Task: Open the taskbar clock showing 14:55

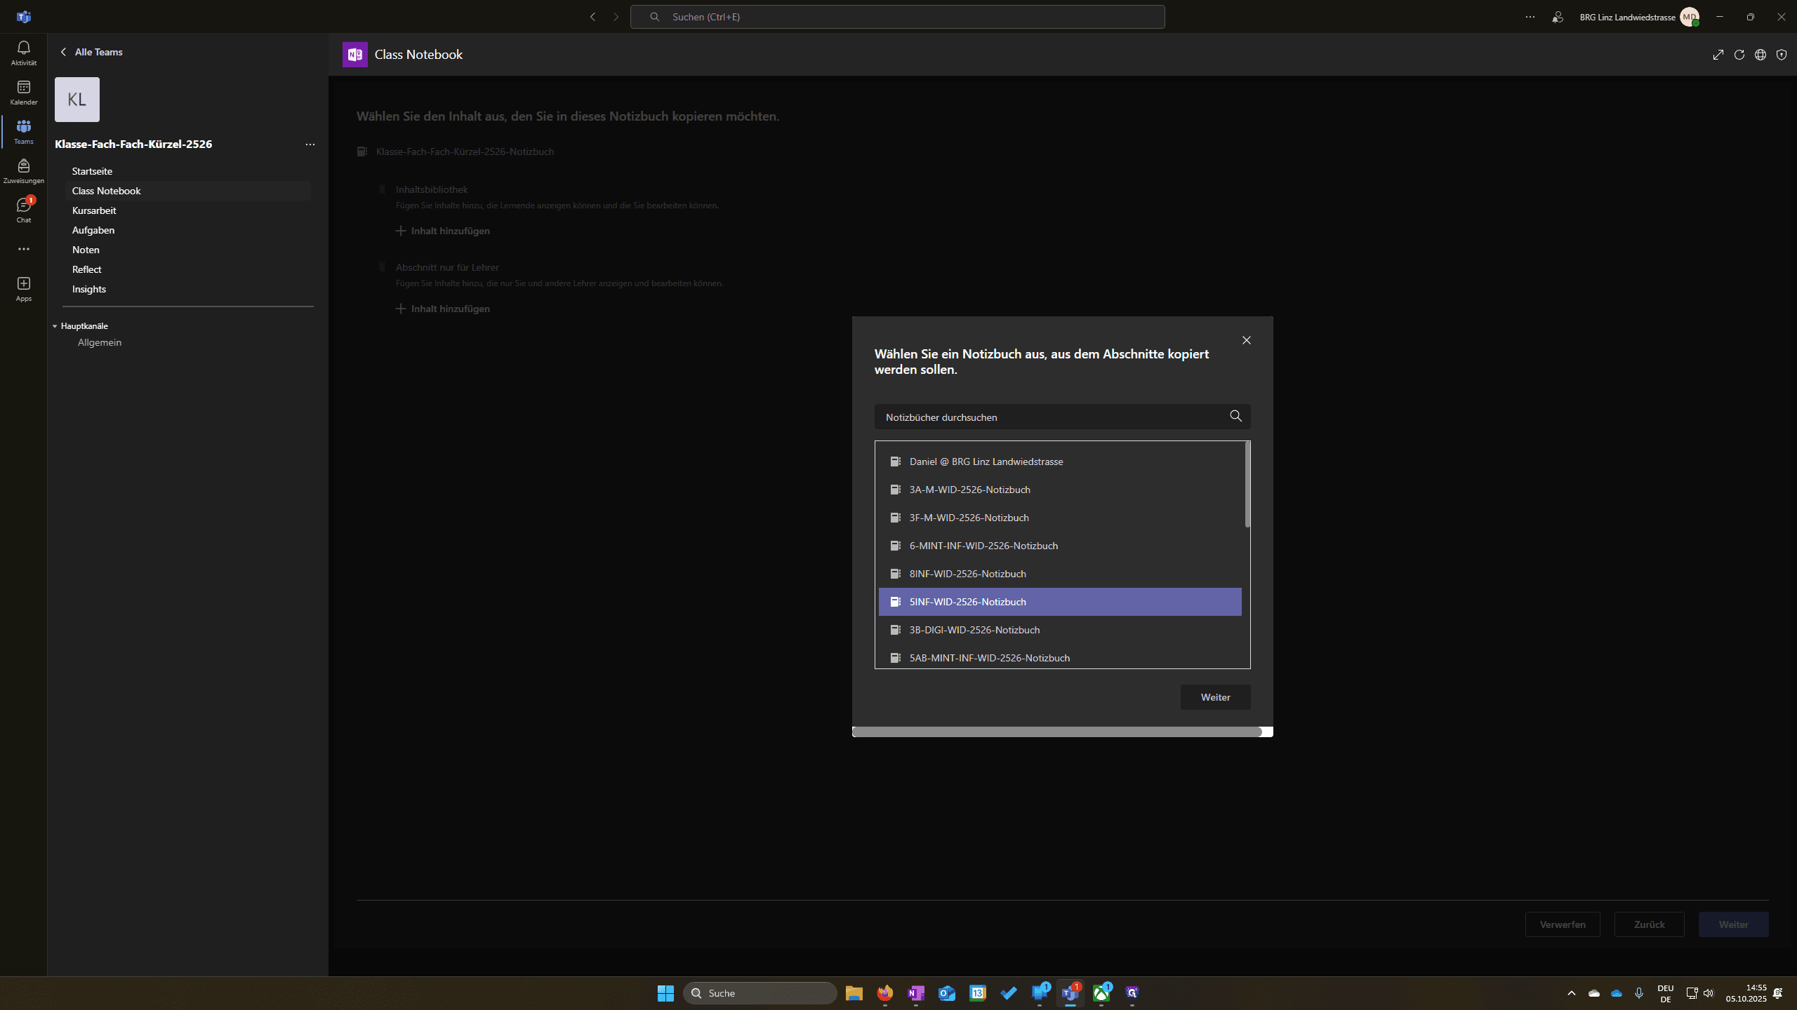Action: point(1746,993)
